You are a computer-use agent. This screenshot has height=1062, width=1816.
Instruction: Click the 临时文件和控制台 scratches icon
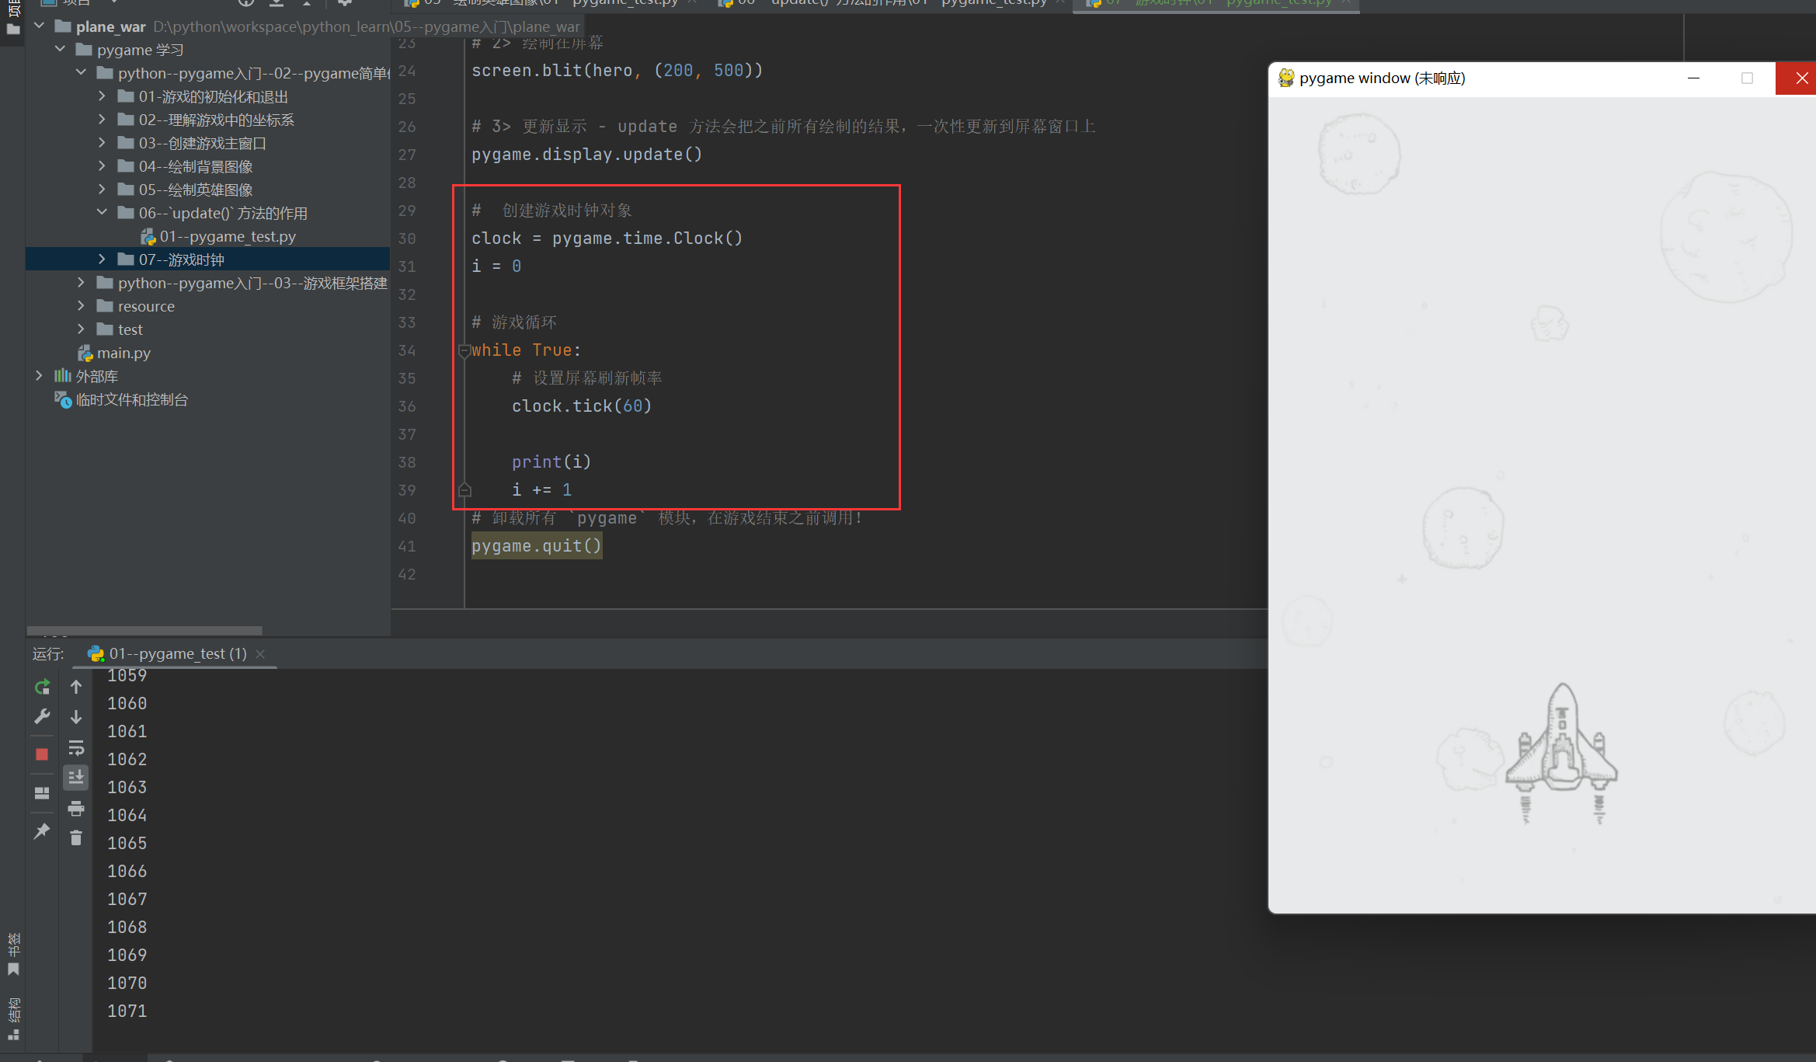coord(63,399)
